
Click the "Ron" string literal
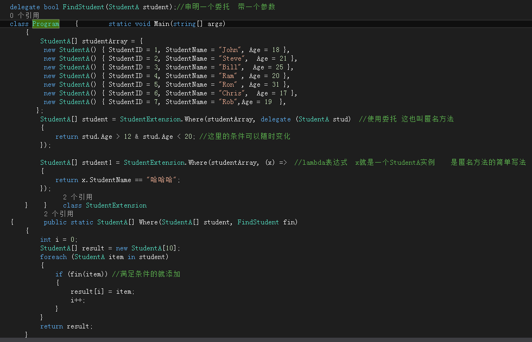tap(228, 85)
